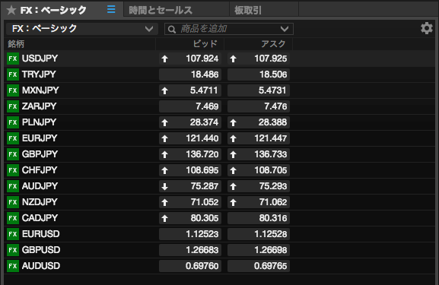The width and height of the screenshot is (439, 285).
Task: Click the FX icon for CHFJPY
Action: (13, 170)
